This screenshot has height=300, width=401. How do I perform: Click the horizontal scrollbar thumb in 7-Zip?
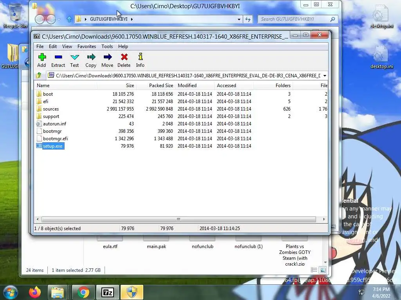click(179, 219)
